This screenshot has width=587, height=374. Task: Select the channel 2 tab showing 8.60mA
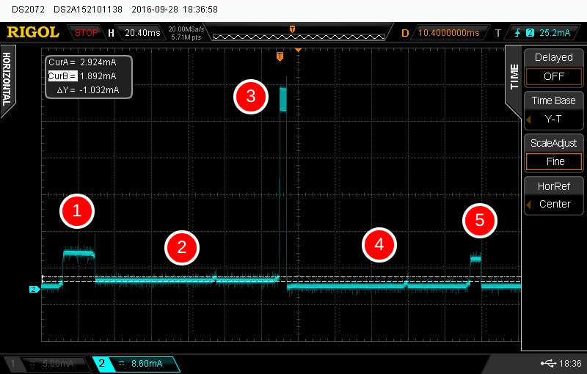click(x=136, y=364)
